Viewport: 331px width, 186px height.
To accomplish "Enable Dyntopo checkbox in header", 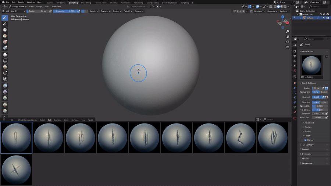I will coord(251,11).
